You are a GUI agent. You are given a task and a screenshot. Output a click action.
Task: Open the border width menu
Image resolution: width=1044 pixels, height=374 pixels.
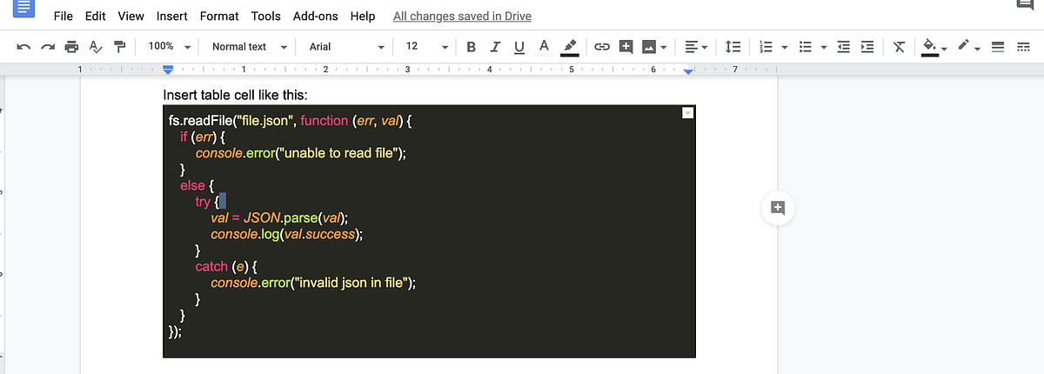click(998, 47)
